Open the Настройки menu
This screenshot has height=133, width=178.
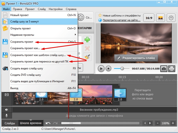(x=56, y=9)
